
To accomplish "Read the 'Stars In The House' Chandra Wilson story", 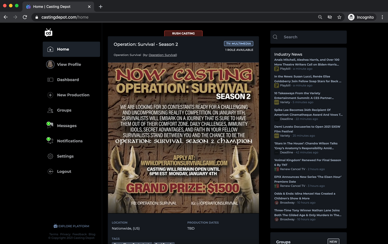I will tap(306, 146).
